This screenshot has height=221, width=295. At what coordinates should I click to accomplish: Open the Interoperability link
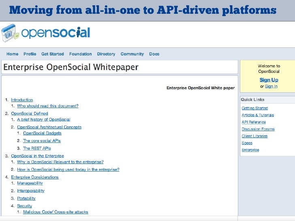[x=31, y=191]
